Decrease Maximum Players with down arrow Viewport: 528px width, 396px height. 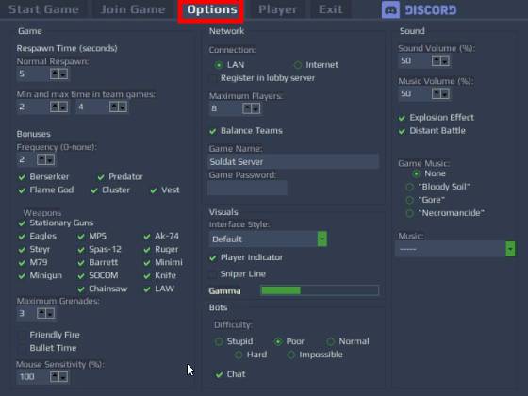pos(256,108)
